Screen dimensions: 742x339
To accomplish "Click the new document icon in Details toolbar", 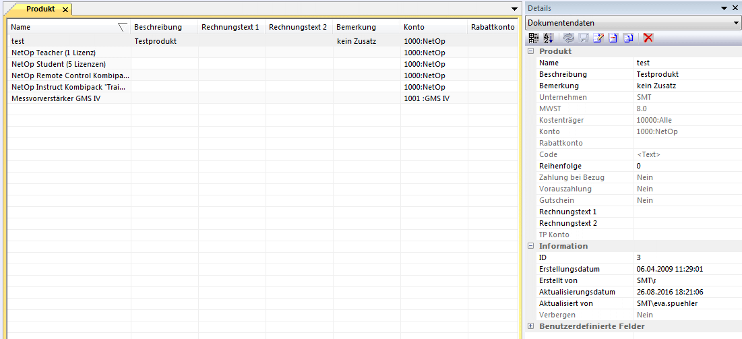I will tap(613, 38).
